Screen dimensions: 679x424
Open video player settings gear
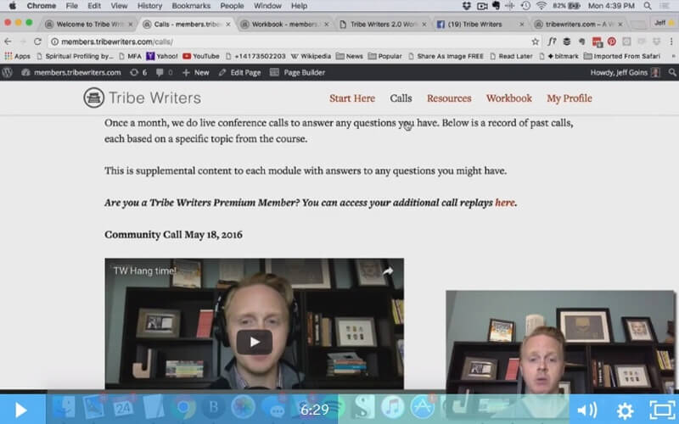[x=625, y=410]
